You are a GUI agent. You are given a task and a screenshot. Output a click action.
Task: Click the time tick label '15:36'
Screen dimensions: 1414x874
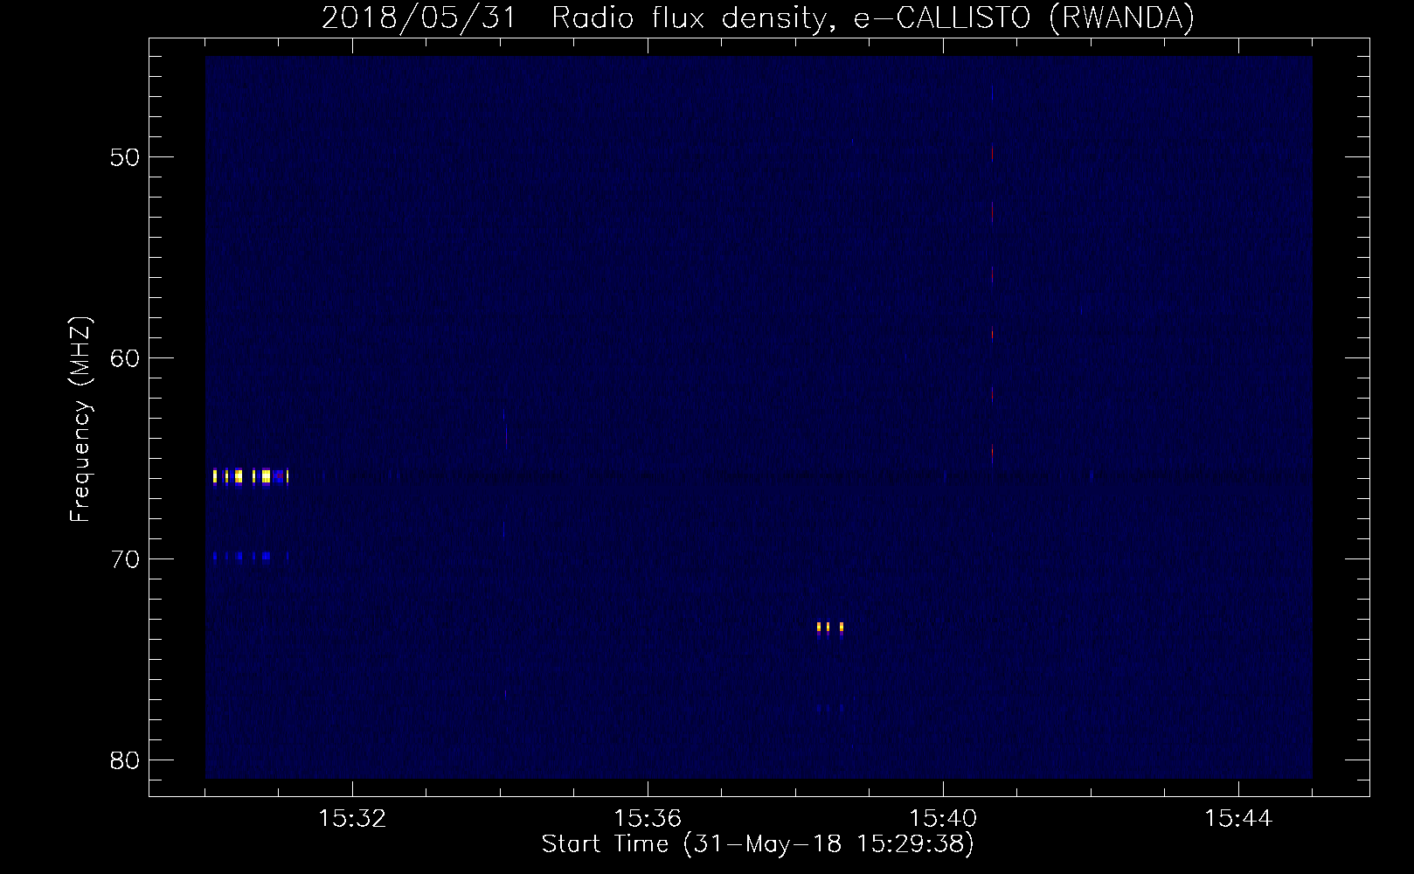coord(648,819)
